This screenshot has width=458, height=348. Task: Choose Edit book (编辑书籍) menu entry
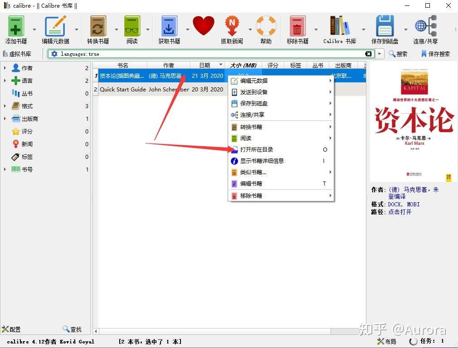[x=281, y=184]
